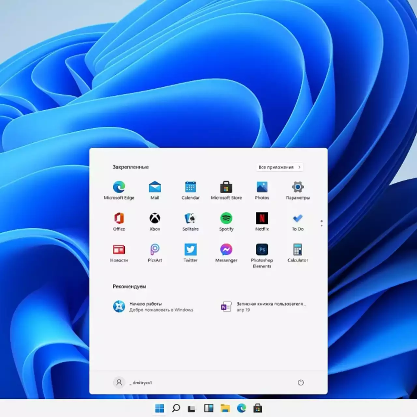Launch Edge from the taskbar
This screenshot has height=417, width=417.
click(241, 408)
